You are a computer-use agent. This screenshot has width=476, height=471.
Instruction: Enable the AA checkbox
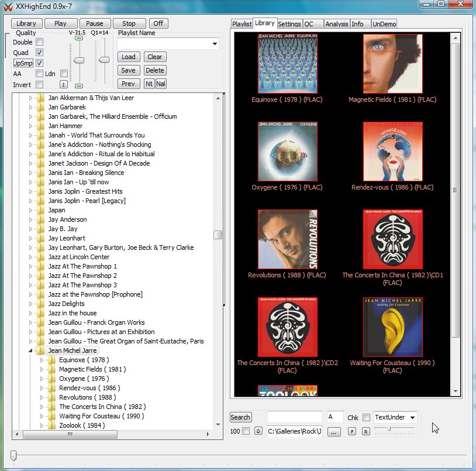[39, 74]
